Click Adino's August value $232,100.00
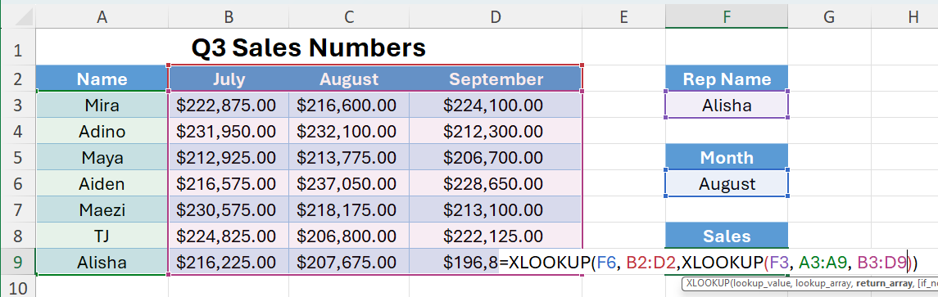938x297 pixels. point(349,131)
